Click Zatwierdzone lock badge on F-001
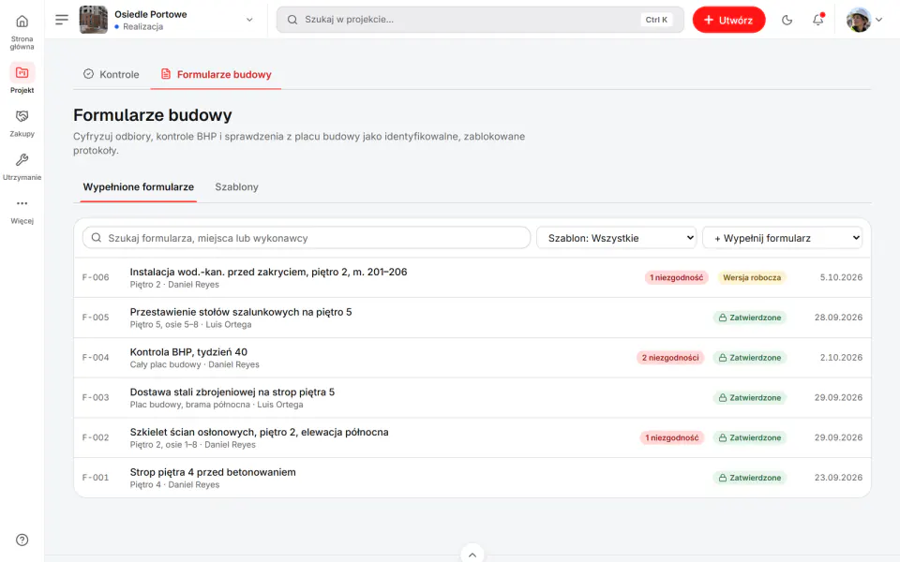 click(749, 478)
